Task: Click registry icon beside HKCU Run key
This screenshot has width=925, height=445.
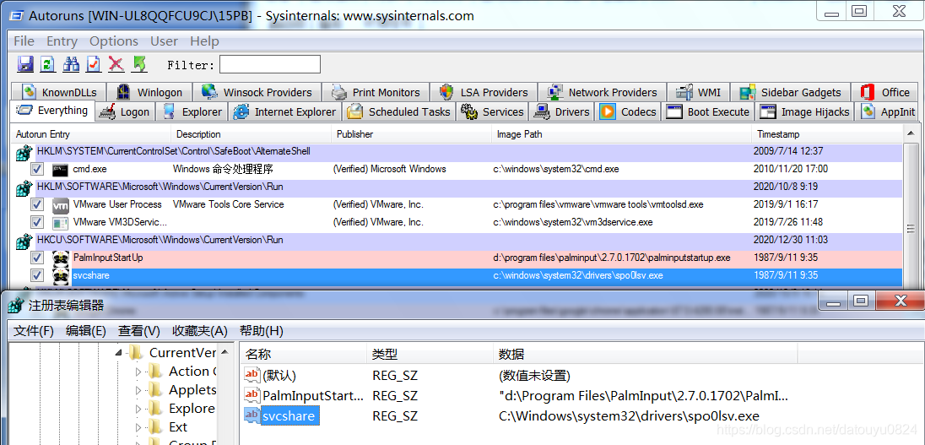Action: point(24,241)
